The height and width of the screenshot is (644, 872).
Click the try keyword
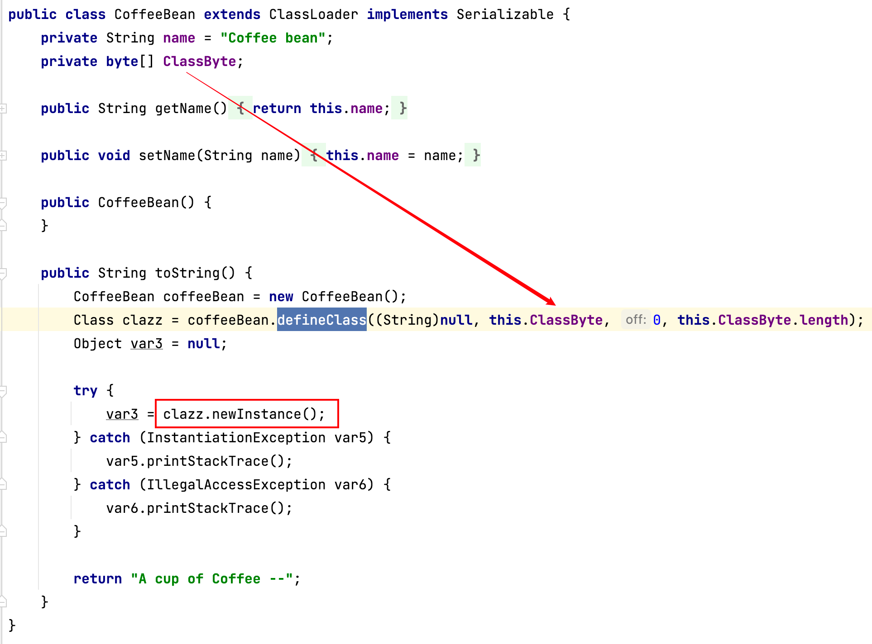[86, 391]
